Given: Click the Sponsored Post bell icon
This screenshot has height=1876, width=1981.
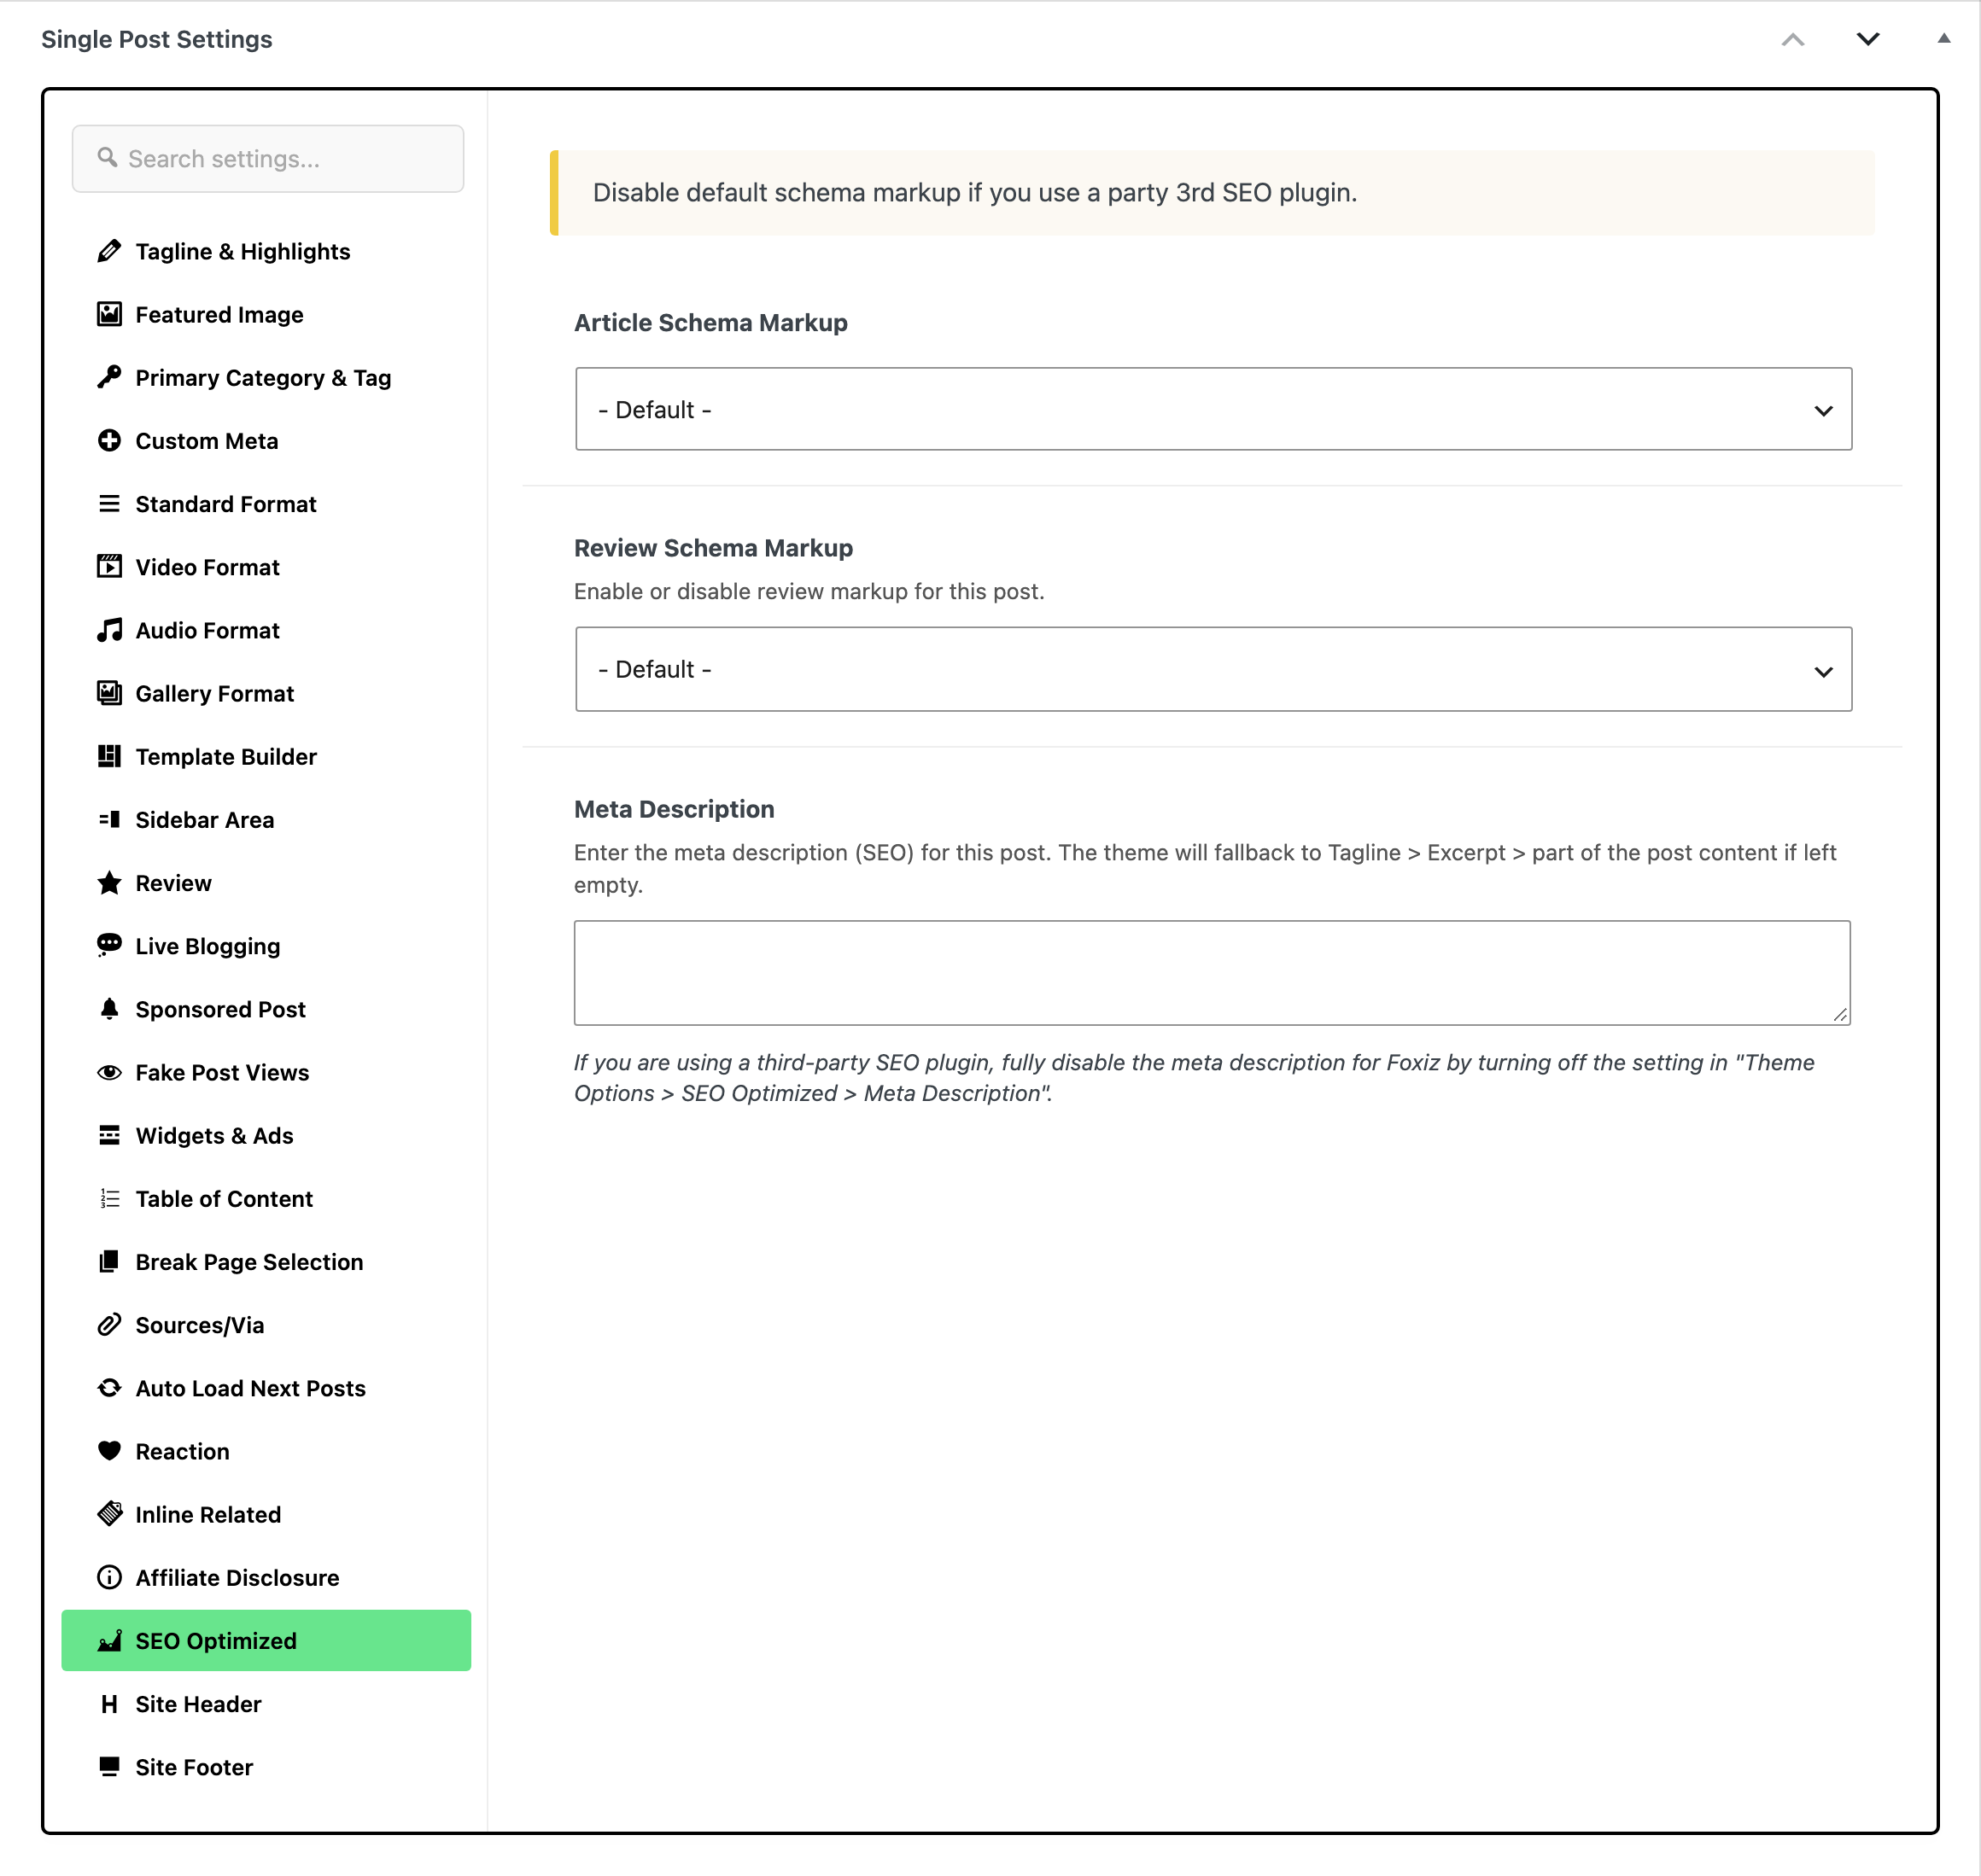Looking at the screenshot, I should 109,1009.
